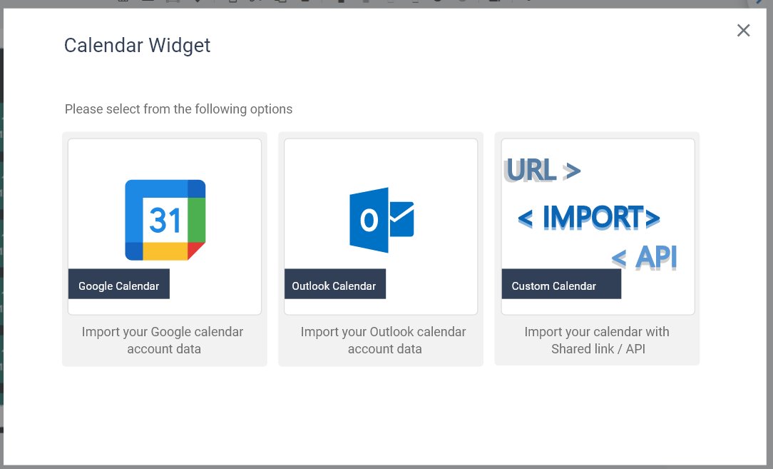Select the Google Calendar "31" logo
Image resolution: width=773 pixels, height=469 pixels.
165,217
